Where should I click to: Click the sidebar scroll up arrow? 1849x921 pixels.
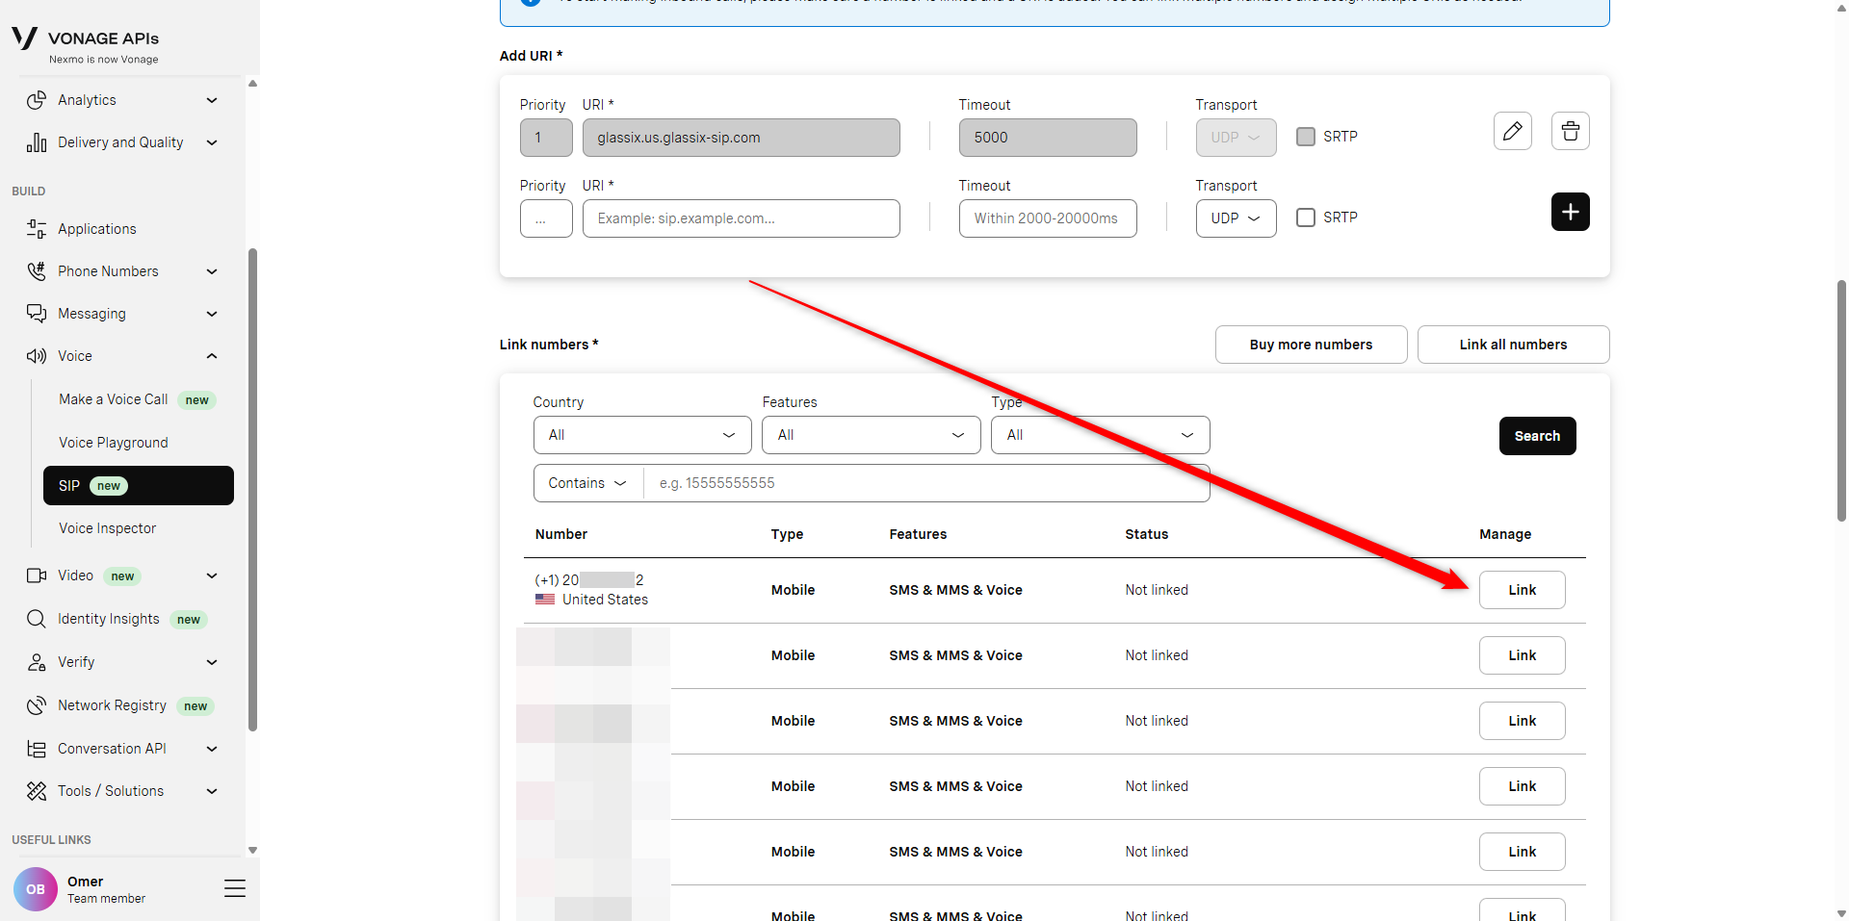point(253,84)
